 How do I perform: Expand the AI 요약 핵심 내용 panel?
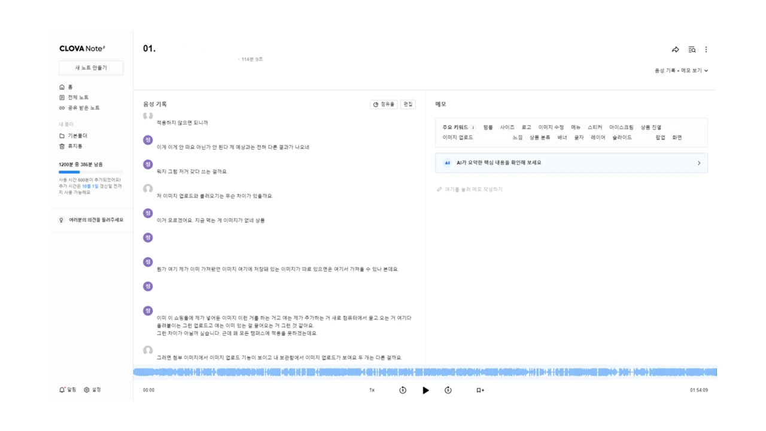698,163
